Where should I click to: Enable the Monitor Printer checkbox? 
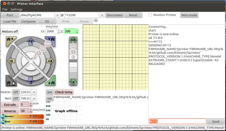(x=150, y=15)
